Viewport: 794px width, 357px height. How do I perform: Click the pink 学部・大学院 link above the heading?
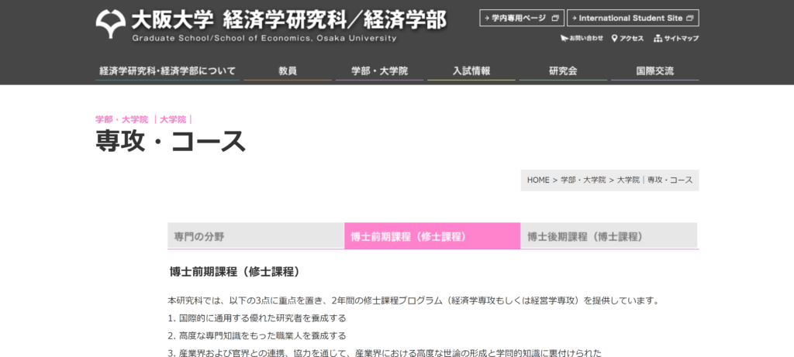(x=121, y=119)
